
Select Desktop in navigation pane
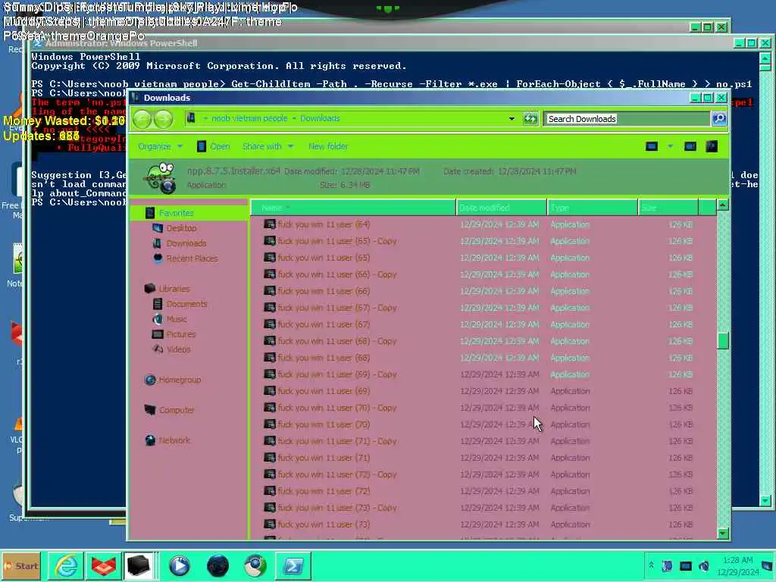pos(180,228)
